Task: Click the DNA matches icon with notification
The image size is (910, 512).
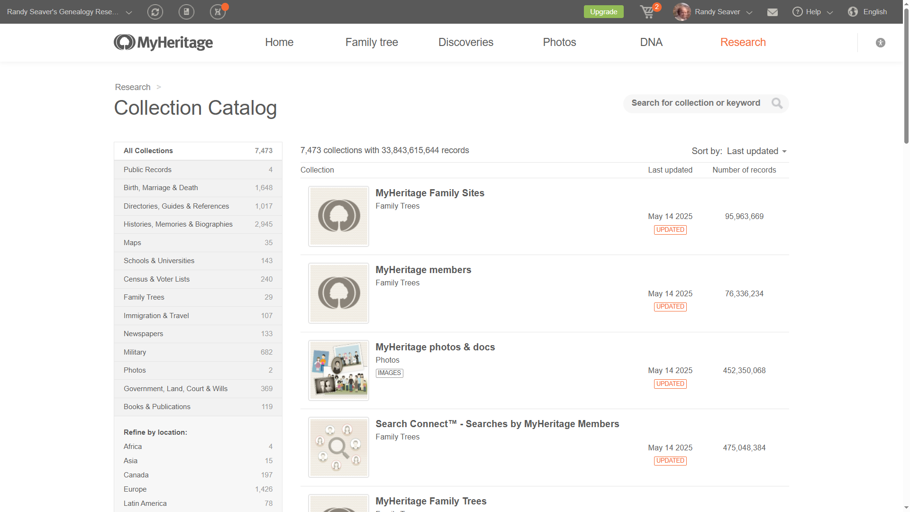Action: tap(218, 12)
